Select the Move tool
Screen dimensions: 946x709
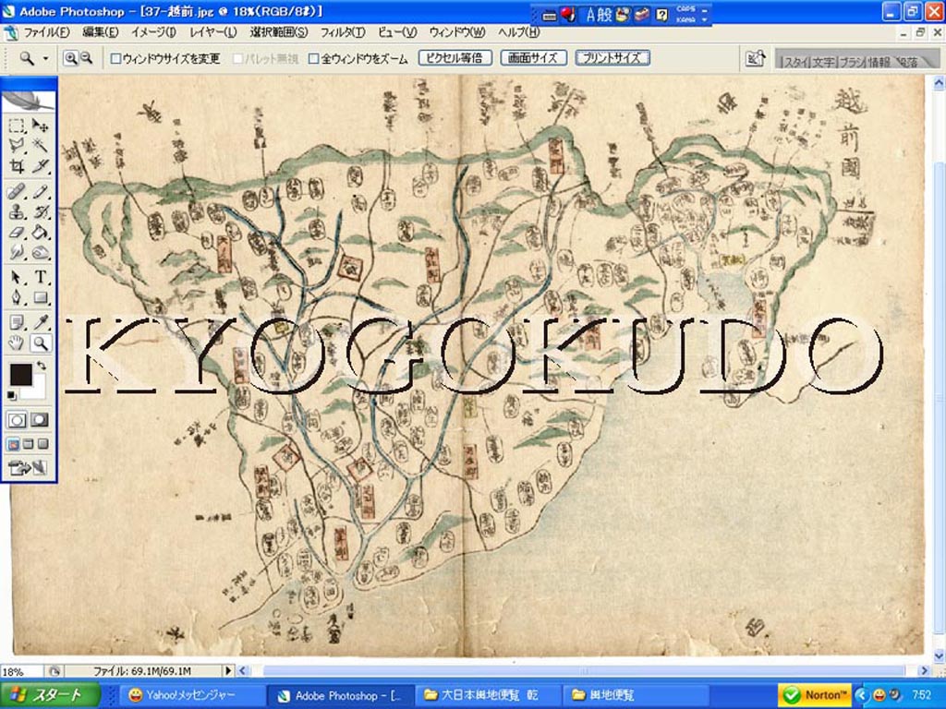tap(40, 125)
